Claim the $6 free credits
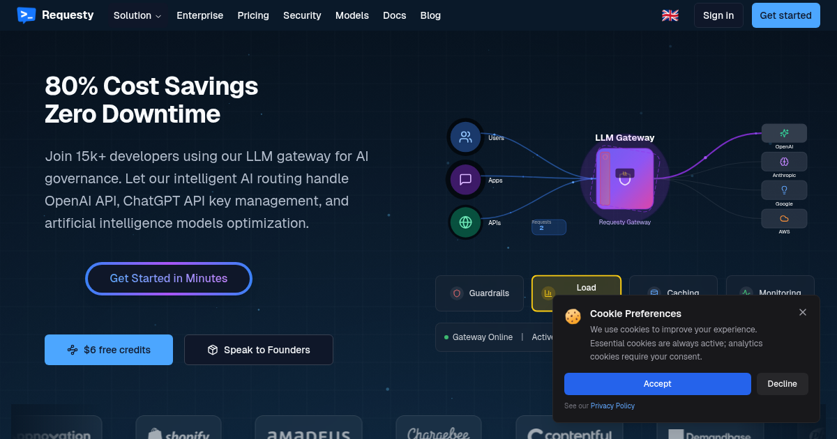The image size is (837, 439). 109,350
